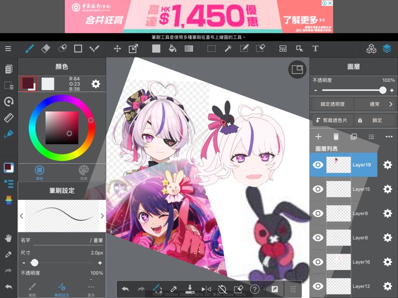Close the ad with X button

click(x=330, y=3)
